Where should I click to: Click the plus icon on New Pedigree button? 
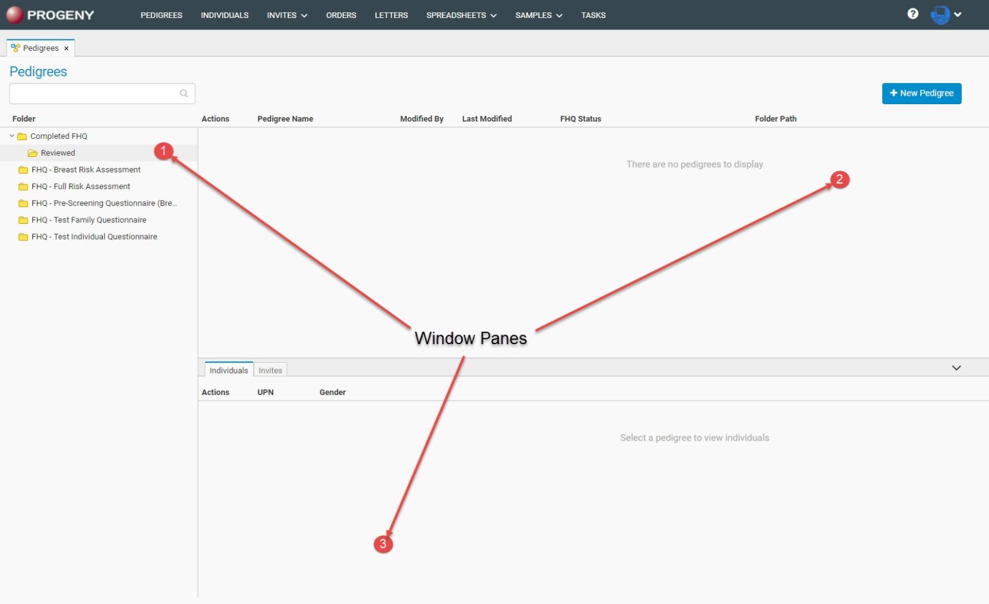click(894, 93)
